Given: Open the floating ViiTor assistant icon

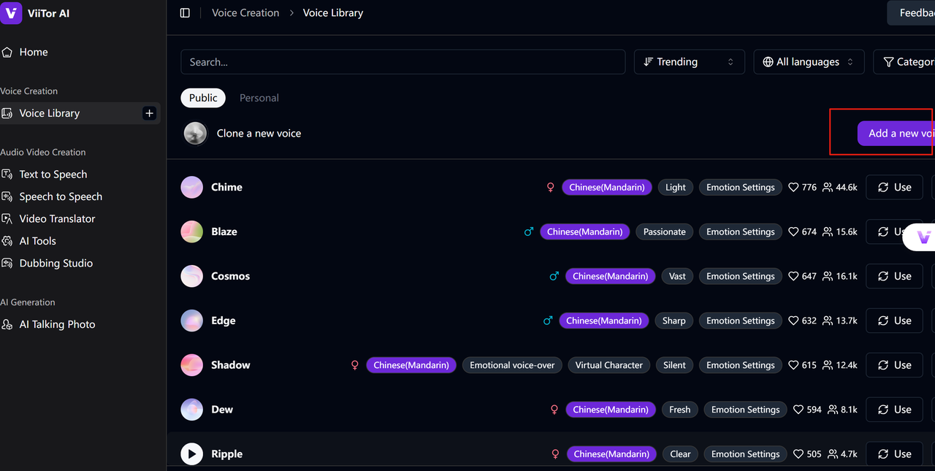Looking at the screenshot, I should [x=923, y=237].
